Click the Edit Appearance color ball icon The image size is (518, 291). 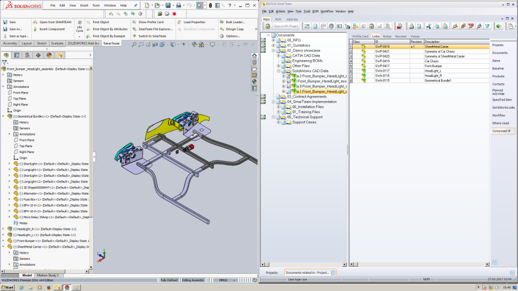pyautogui.click(x=194, y=44)
